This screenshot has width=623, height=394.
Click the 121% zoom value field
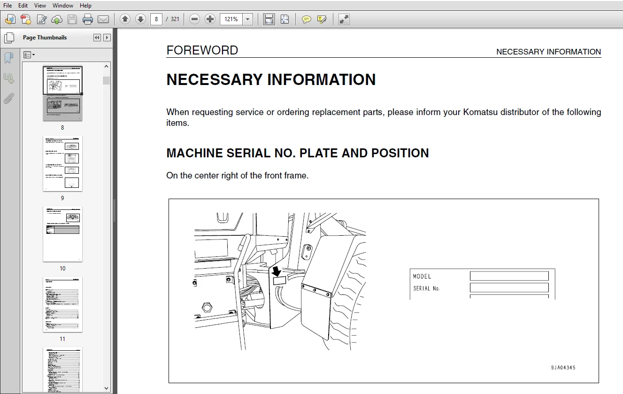(231, 19)
